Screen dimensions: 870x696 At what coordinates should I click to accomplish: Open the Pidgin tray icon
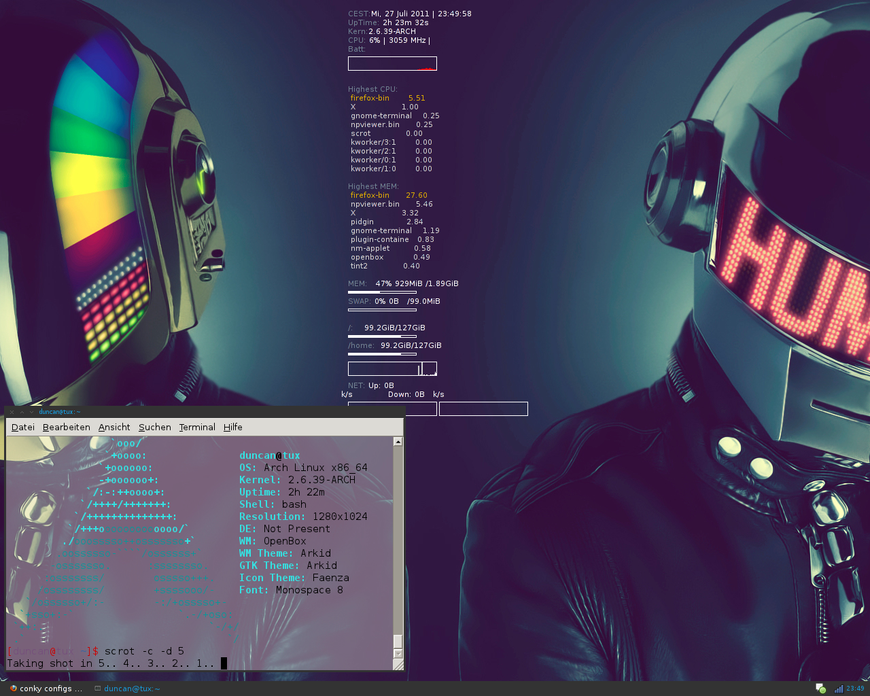820,689
